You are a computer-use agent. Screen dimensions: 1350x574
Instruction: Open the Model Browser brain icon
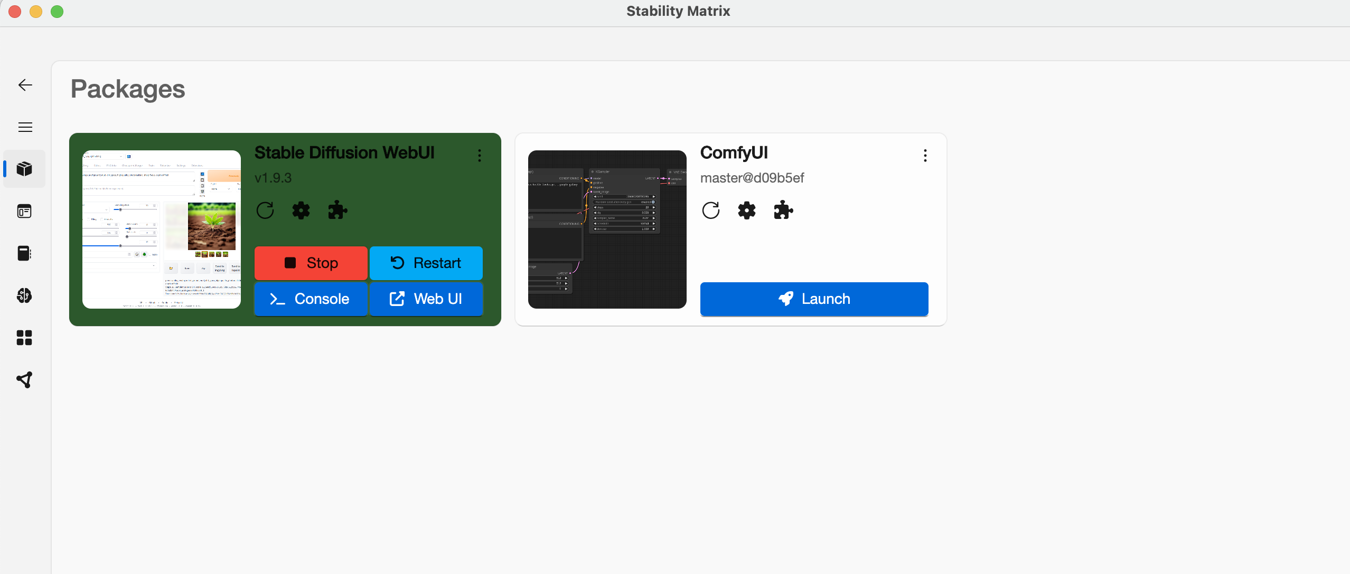tap(24, 295)
